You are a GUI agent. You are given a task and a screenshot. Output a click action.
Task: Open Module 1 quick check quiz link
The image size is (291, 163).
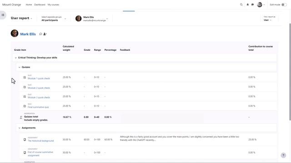coord(39,78)
